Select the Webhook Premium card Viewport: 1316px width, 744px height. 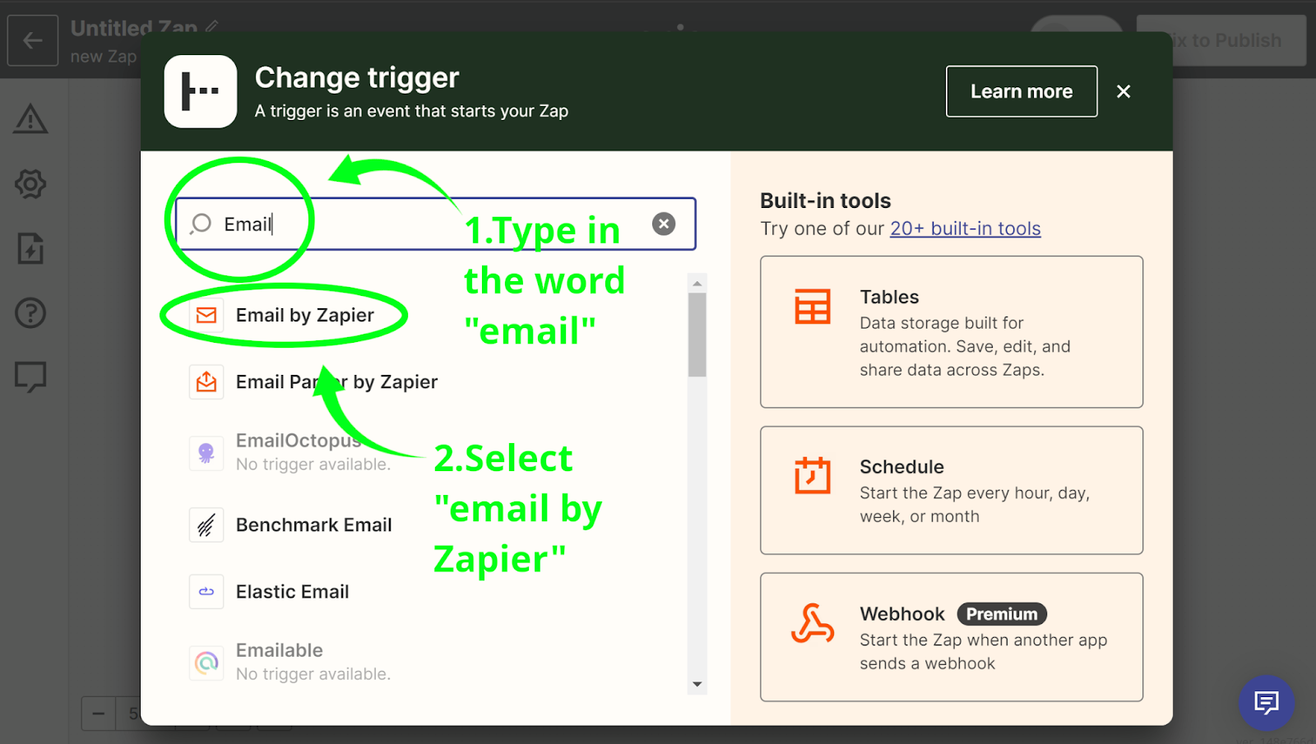pos(952,637)
